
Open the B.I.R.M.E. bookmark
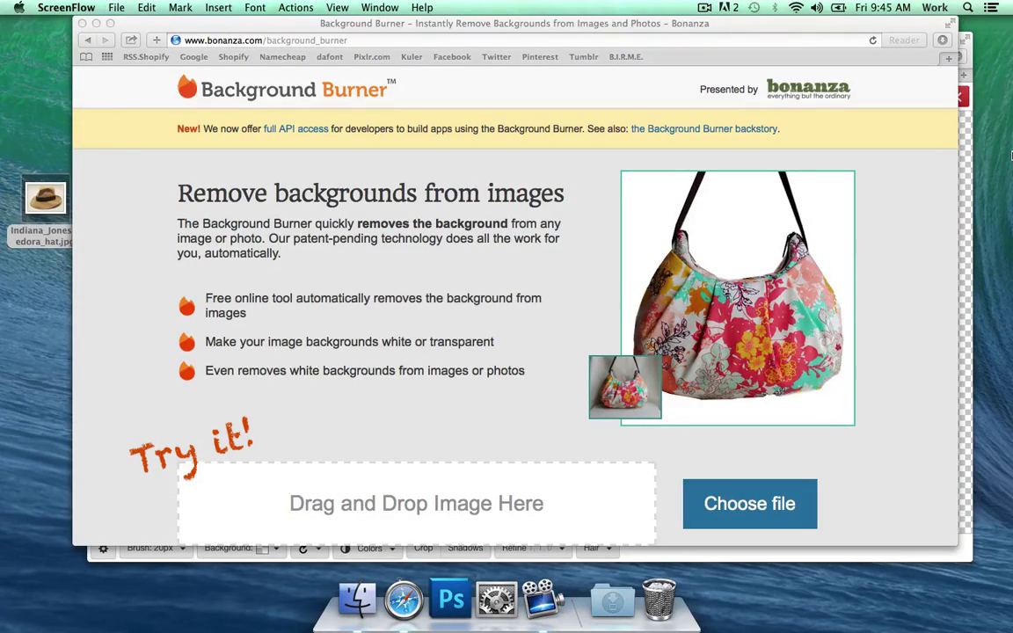[626, 57]
